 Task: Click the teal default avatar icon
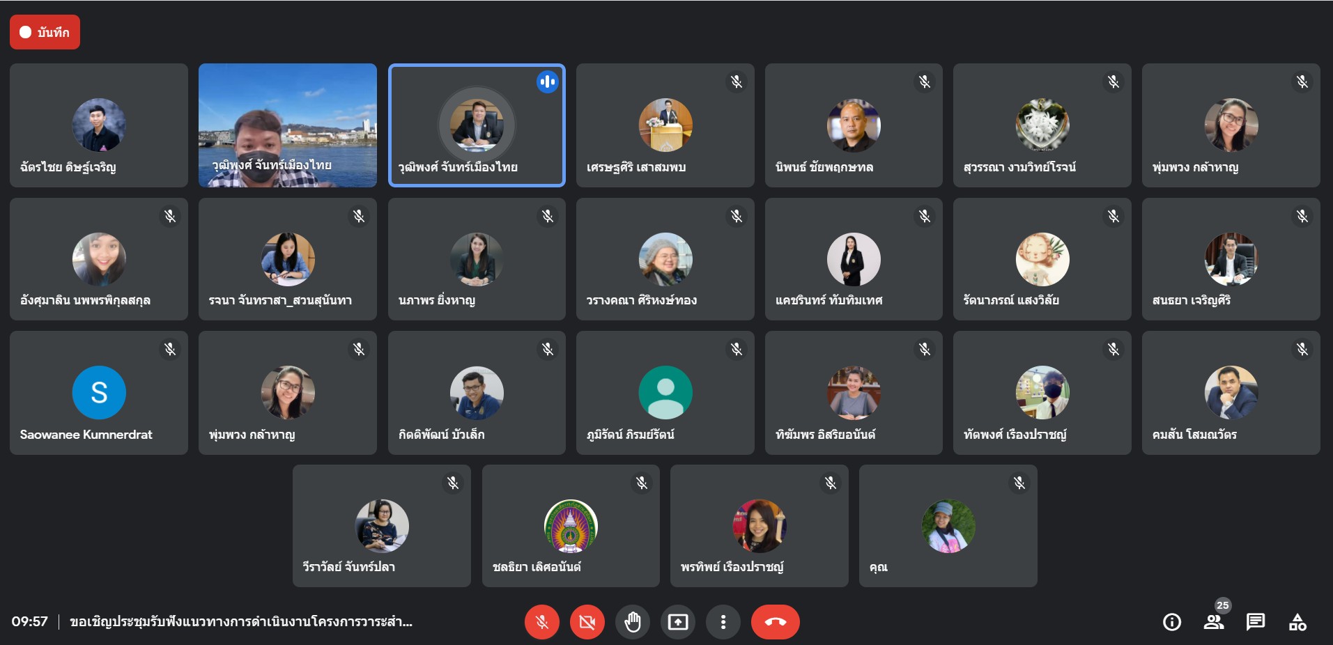click(665, 393)
